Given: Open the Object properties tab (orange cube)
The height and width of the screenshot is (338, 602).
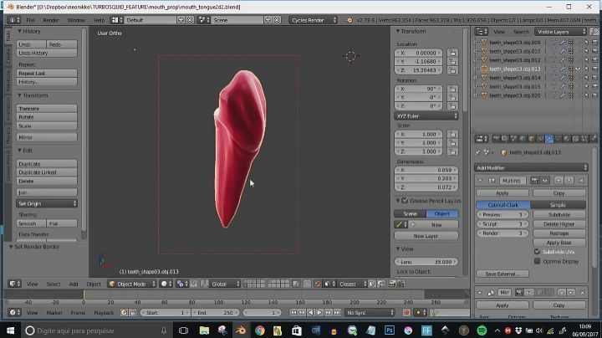Looking at the screenshot, I should (532, 139).
